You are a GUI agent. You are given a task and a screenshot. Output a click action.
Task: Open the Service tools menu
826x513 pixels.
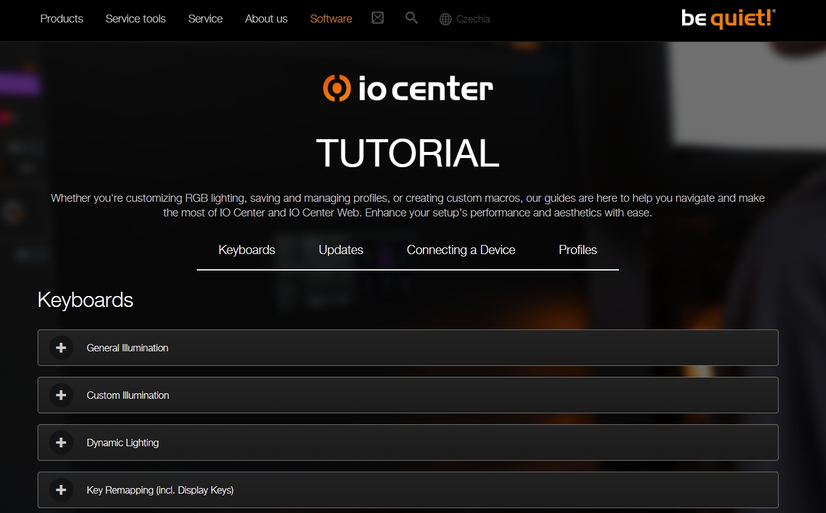tap(135, 19)
